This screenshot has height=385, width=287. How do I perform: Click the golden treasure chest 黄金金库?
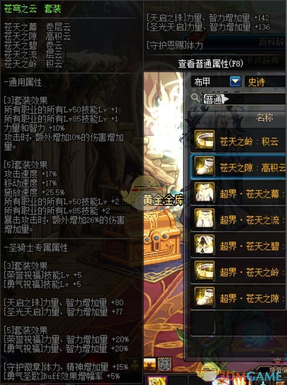click(162, 235)
